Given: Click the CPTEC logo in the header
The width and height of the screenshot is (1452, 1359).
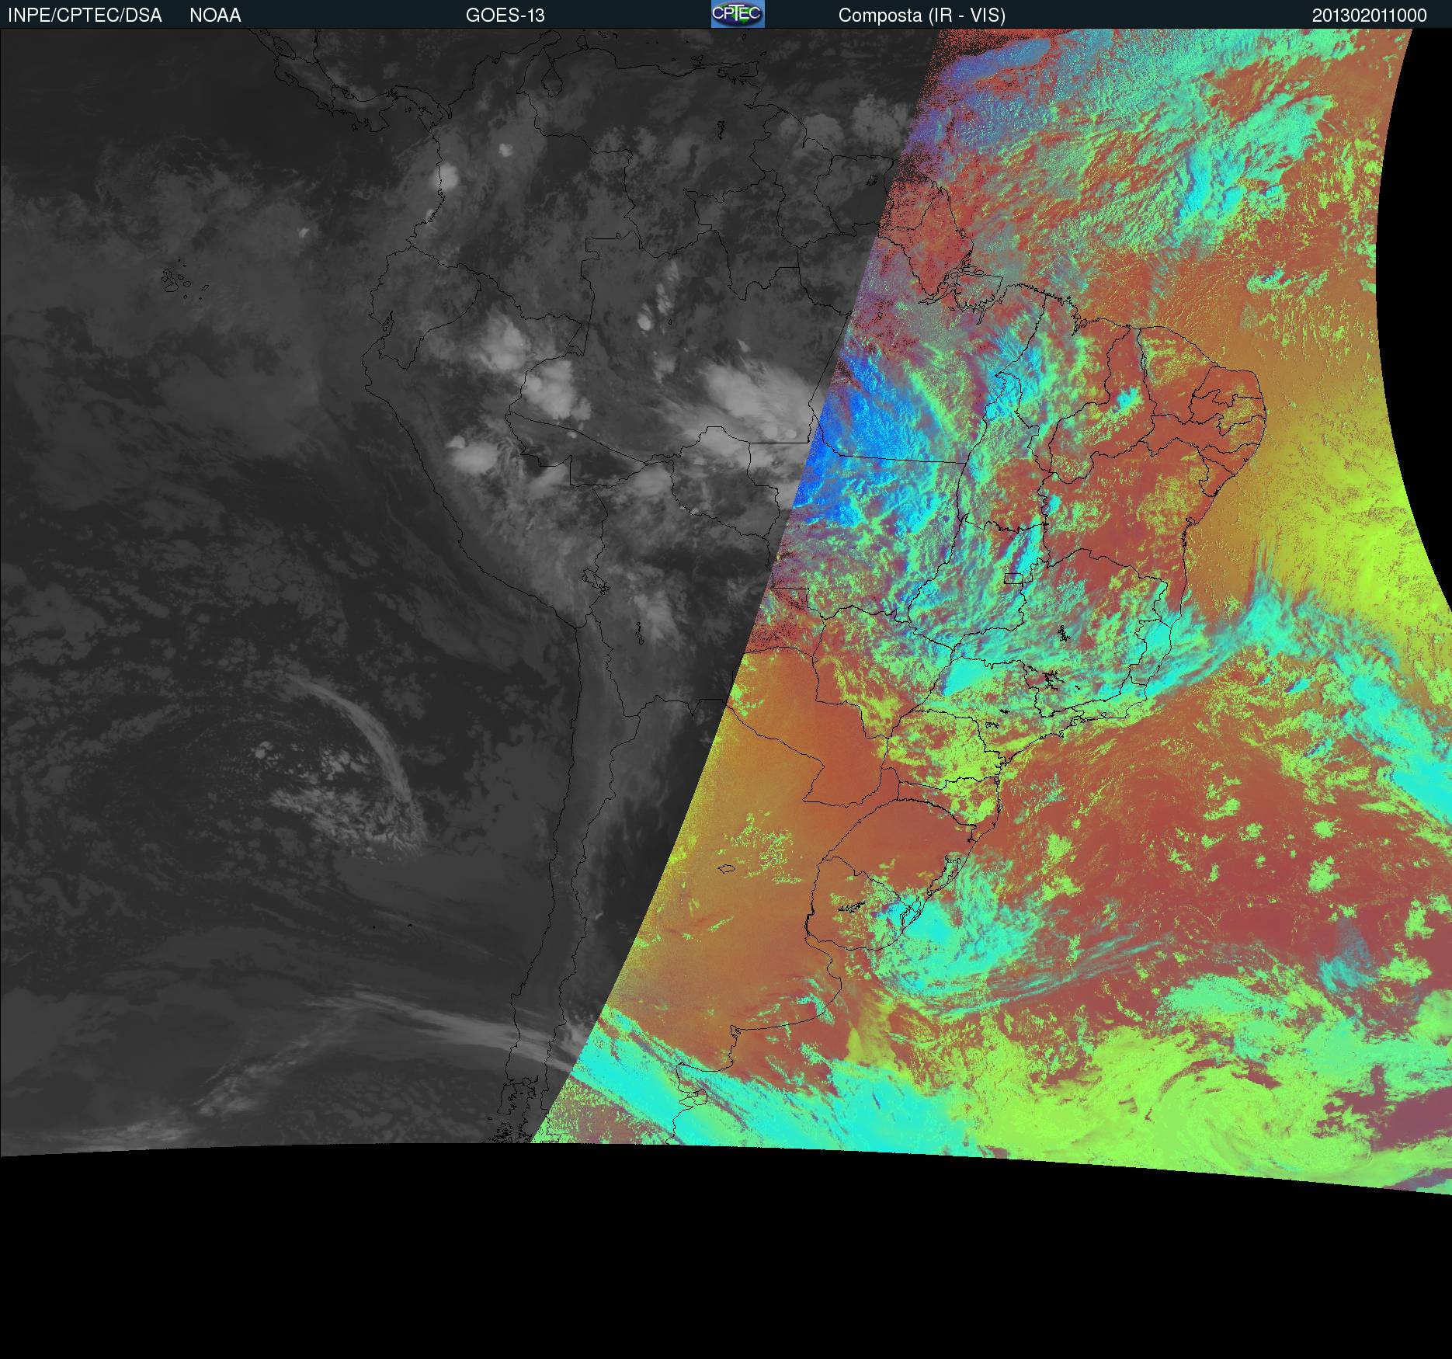Looking at the screenshot, I should pos(737,15).
